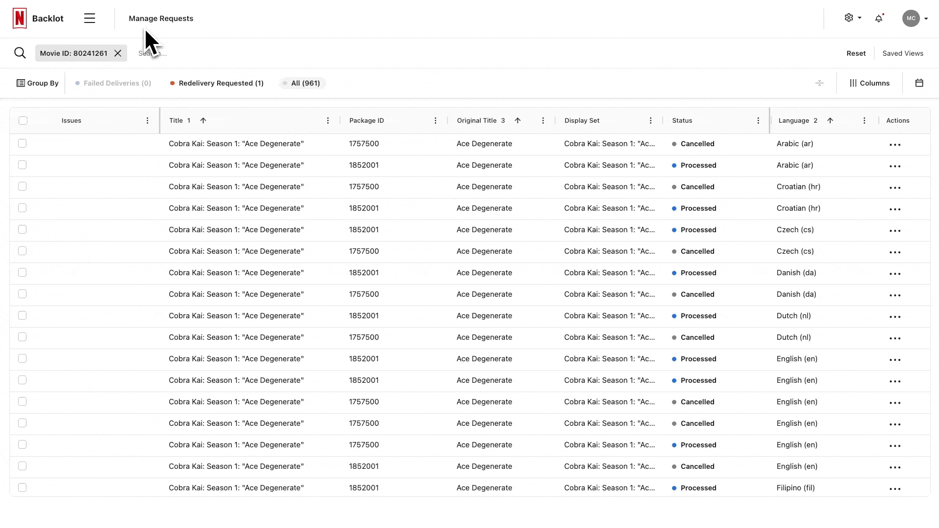Remove the Movie ID filter chip
The image size is (939, 528).
(x=117, y=53)
